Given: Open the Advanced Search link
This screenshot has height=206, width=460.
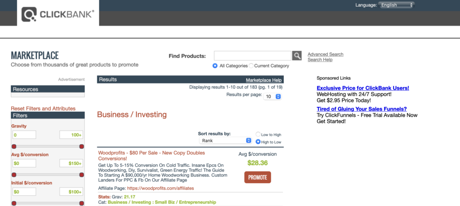Looking at the screenshot, I should (x=325, y=54).
